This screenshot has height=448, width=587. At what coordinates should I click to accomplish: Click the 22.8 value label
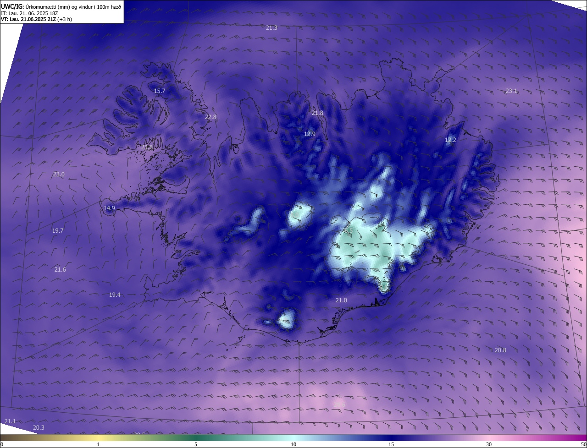point(210,117)
